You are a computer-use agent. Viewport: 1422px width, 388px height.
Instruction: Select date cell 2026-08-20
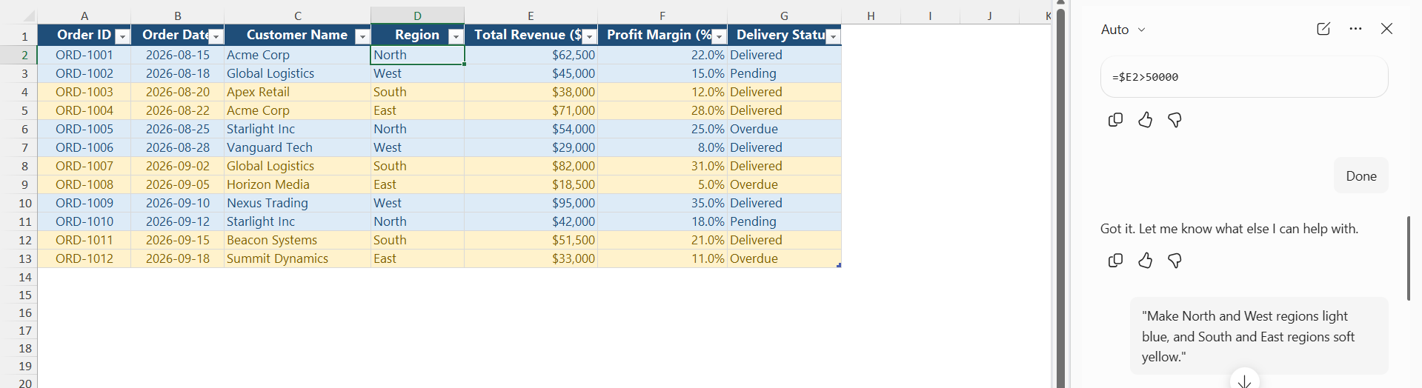pos(178,92)
